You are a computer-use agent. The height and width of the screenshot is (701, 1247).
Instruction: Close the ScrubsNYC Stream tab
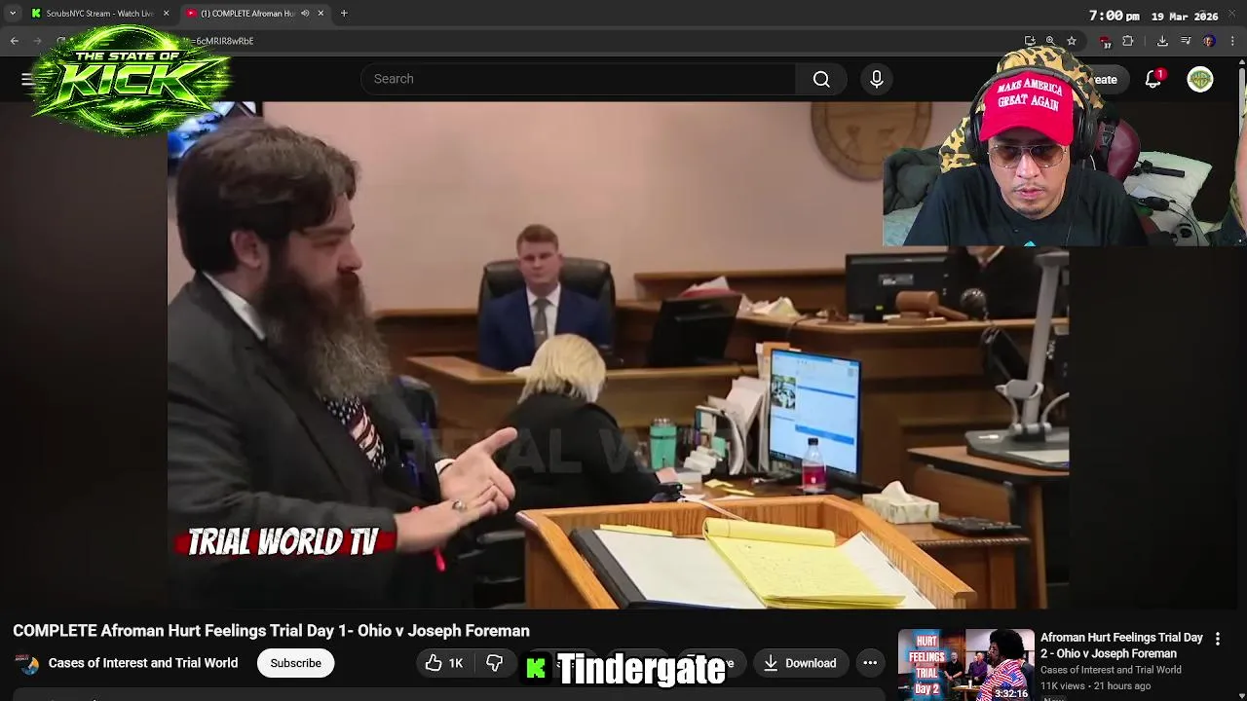(x=166, y=14)
